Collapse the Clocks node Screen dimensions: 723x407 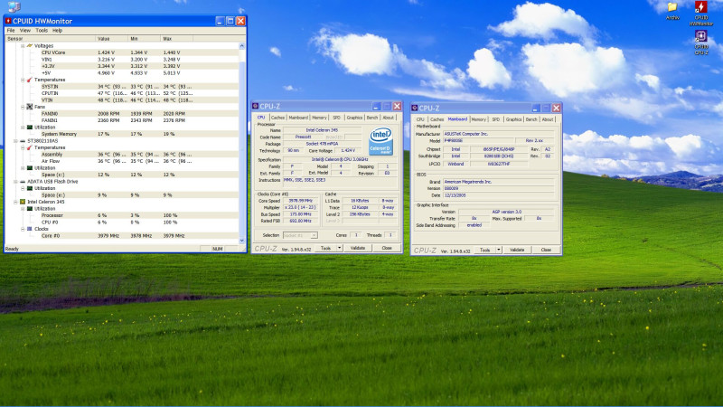tap(22, 229)
